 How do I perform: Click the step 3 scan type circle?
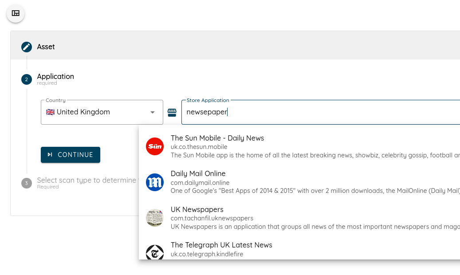click(27, 183)
